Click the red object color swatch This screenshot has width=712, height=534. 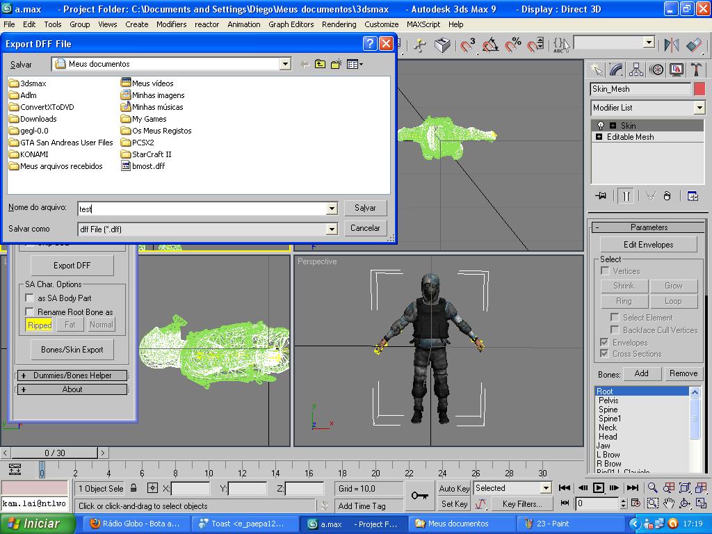tap(699, 89)
